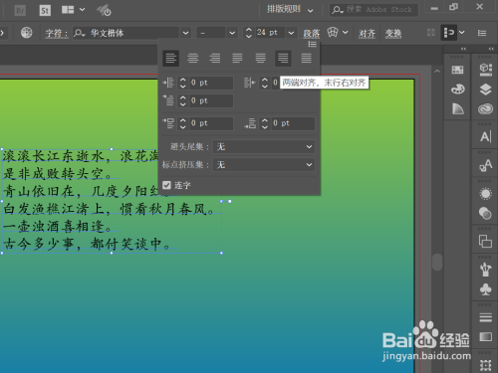Collapse the right dock column arrows

click(x=491, y=49)
